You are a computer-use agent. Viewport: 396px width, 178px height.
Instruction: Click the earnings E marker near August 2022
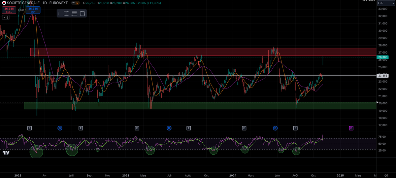(x=81, y=128)
